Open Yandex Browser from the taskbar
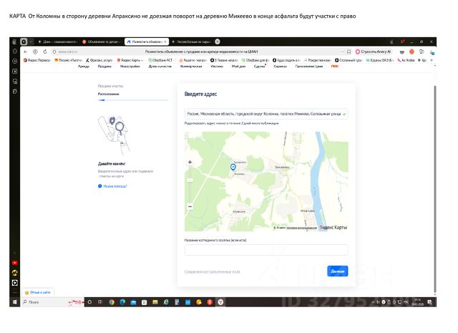The height and width of the screenshot is (333, 458). coord(220,302)
